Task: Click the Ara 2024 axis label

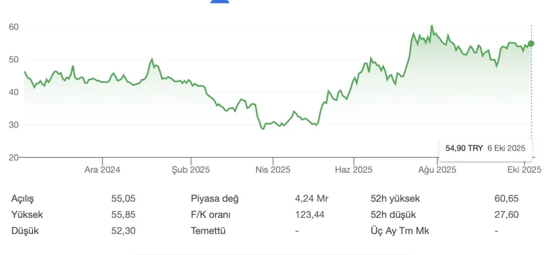Action: coord(102,170)
